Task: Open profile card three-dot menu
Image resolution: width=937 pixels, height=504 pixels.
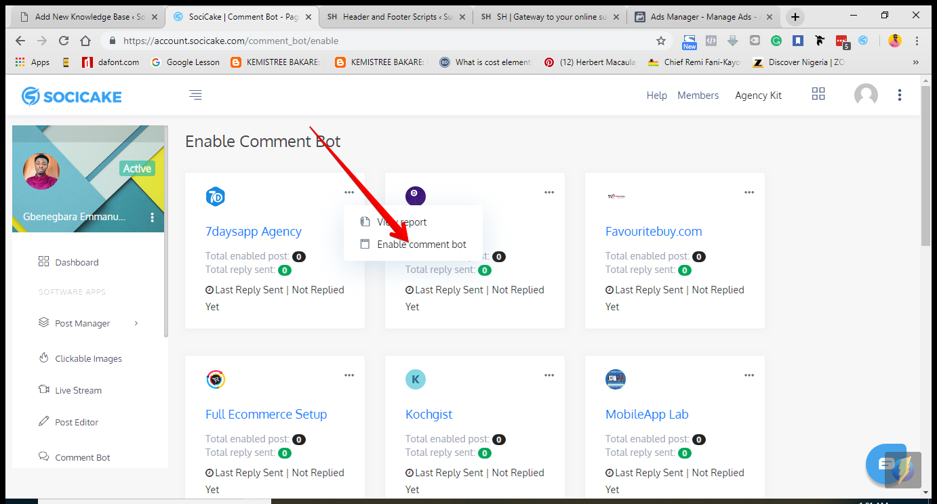Action: (152, 217)
